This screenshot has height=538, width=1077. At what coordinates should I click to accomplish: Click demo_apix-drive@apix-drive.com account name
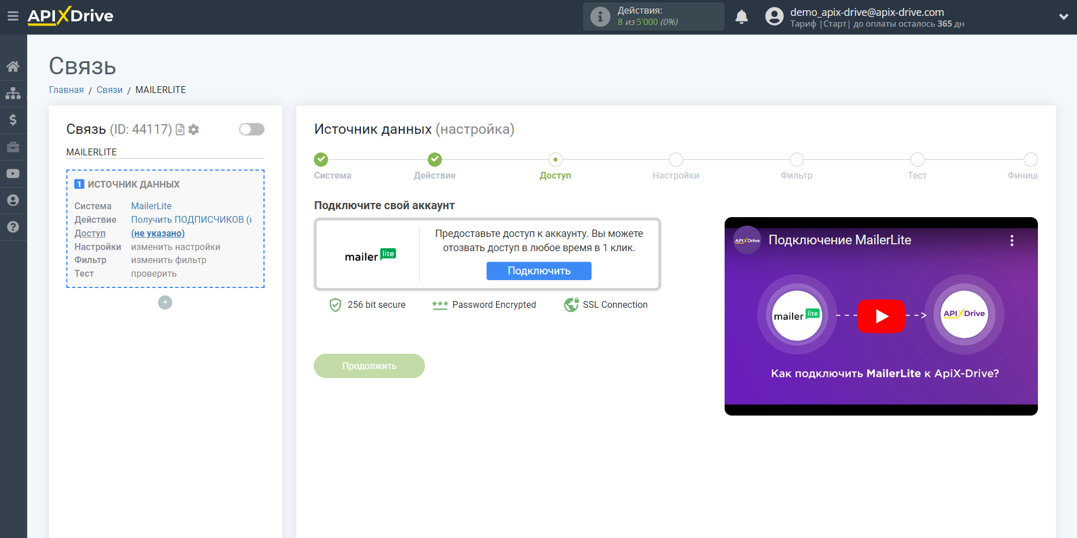[x=867, y=12]
